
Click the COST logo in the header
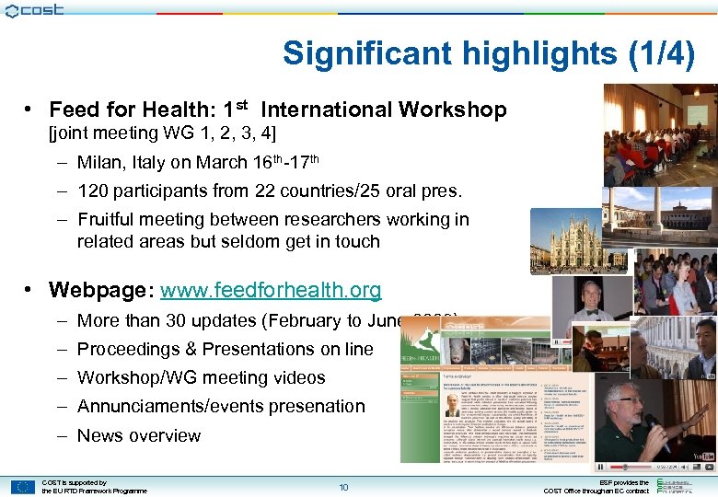coord(34,10)
